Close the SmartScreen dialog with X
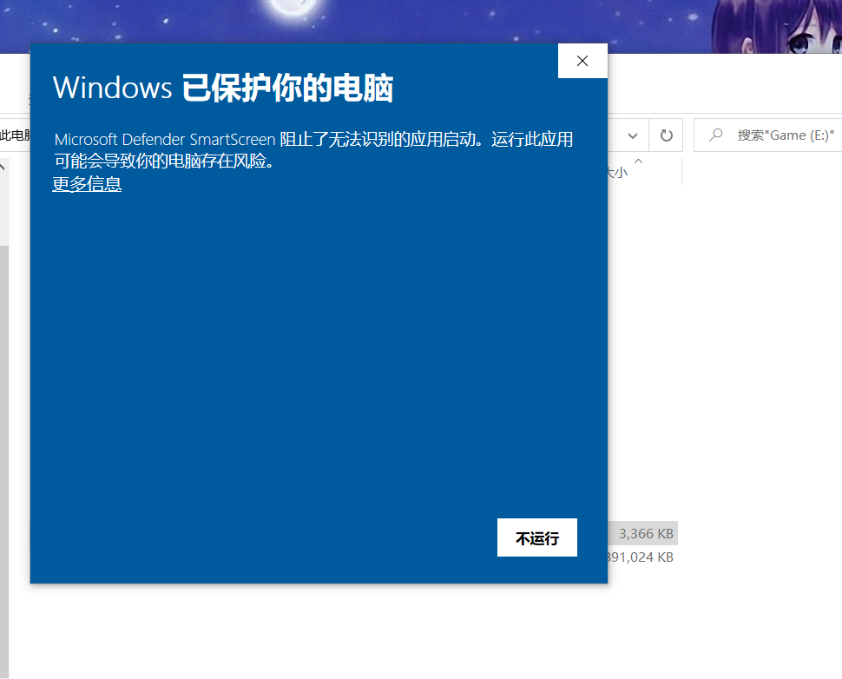The image size is (842, 679). 582,61
